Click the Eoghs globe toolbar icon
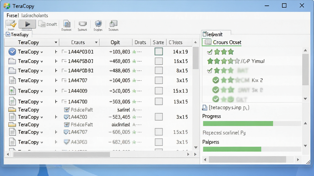 click(98, 26)
